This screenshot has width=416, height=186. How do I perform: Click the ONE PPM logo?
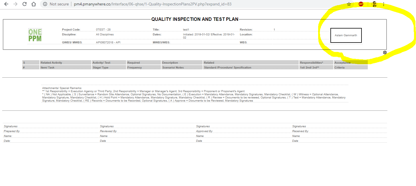point(35,35)
